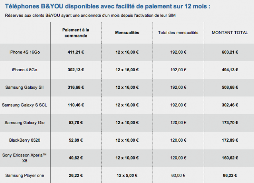The image size is (254, 183).
Task: Click the Paiement à la commande header
Action: [x=76, y=33]
